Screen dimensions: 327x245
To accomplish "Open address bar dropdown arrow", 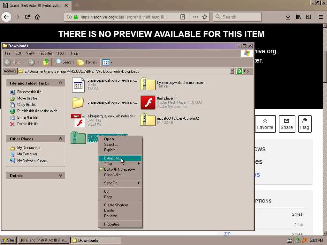I will [232, 71].
